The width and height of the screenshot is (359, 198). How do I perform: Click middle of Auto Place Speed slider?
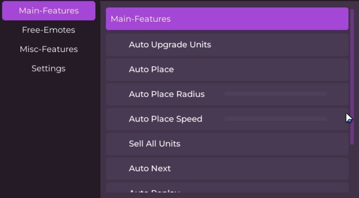tap(276, 119)
